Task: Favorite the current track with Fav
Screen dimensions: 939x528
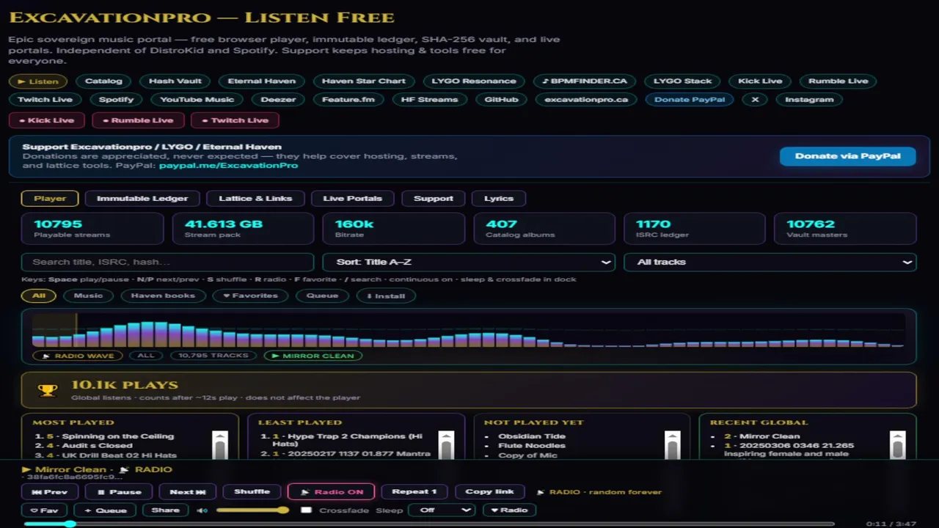Action: coord(44,510)
